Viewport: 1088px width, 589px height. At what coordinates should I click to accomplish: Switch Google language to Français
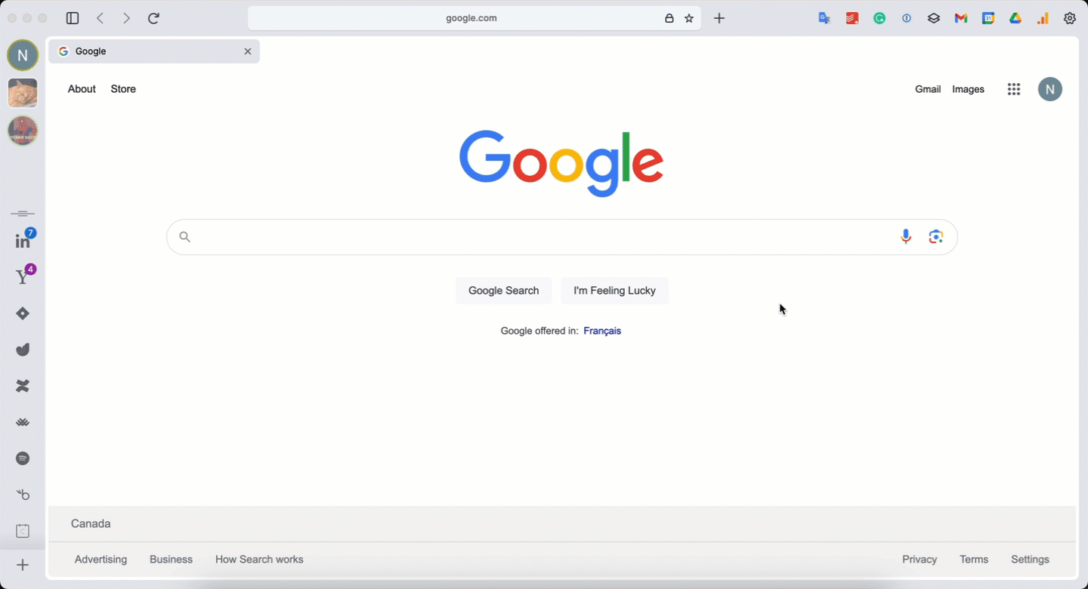point(602,331)
